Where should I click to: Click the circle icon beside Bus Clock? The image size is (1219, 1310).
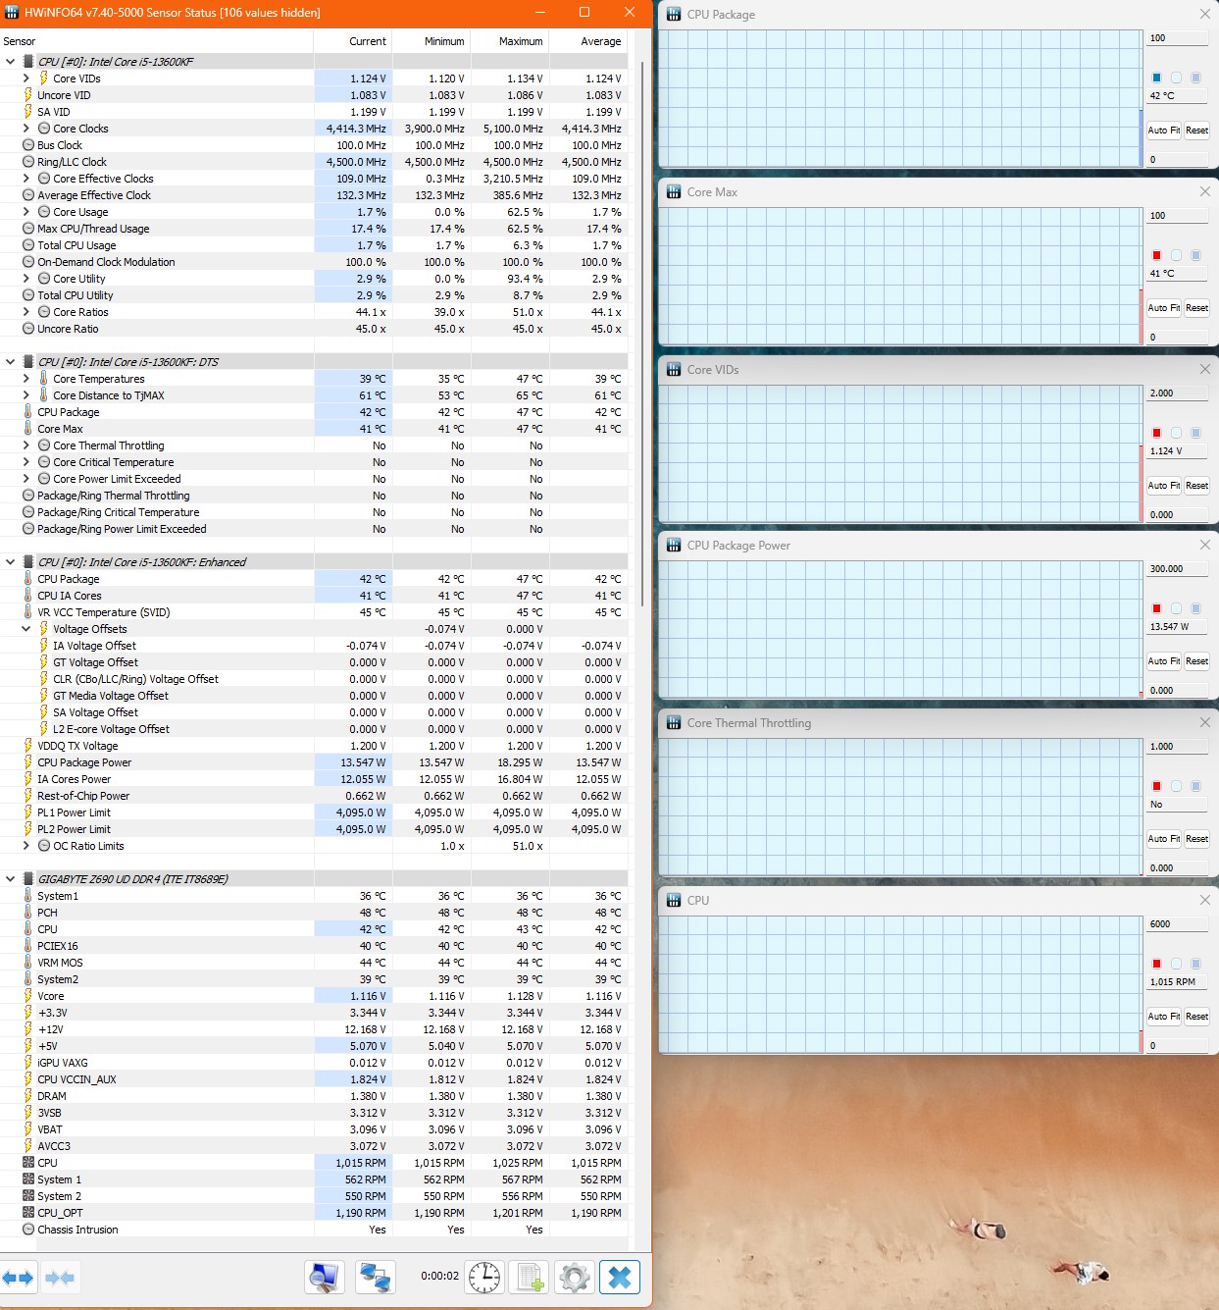pos(27,145)
